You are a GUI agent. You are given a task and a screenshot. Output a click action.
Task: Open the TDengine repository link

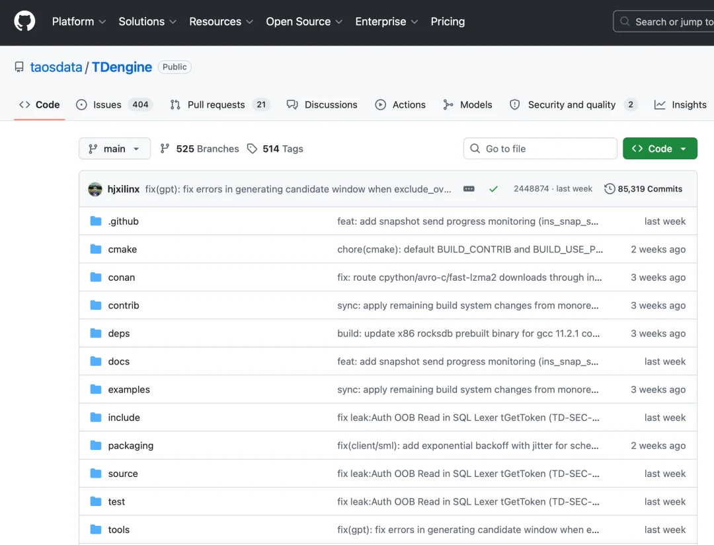click(x=122, y=67)
